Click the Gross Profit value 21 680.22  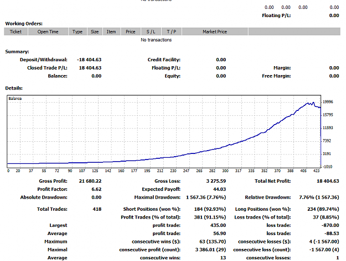(x=90, y=181)
